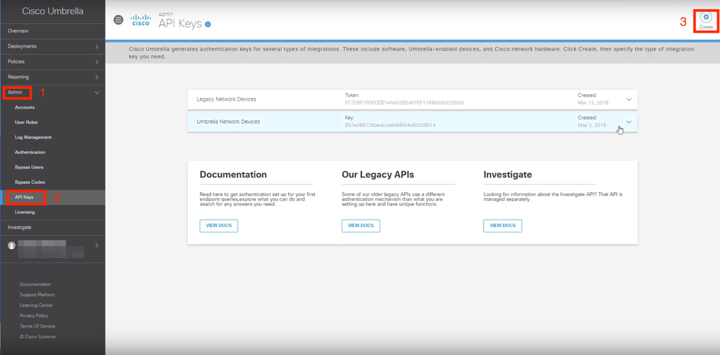Click the Our Legacy APIs heading
720x355 pixels.
coord(378,175)
